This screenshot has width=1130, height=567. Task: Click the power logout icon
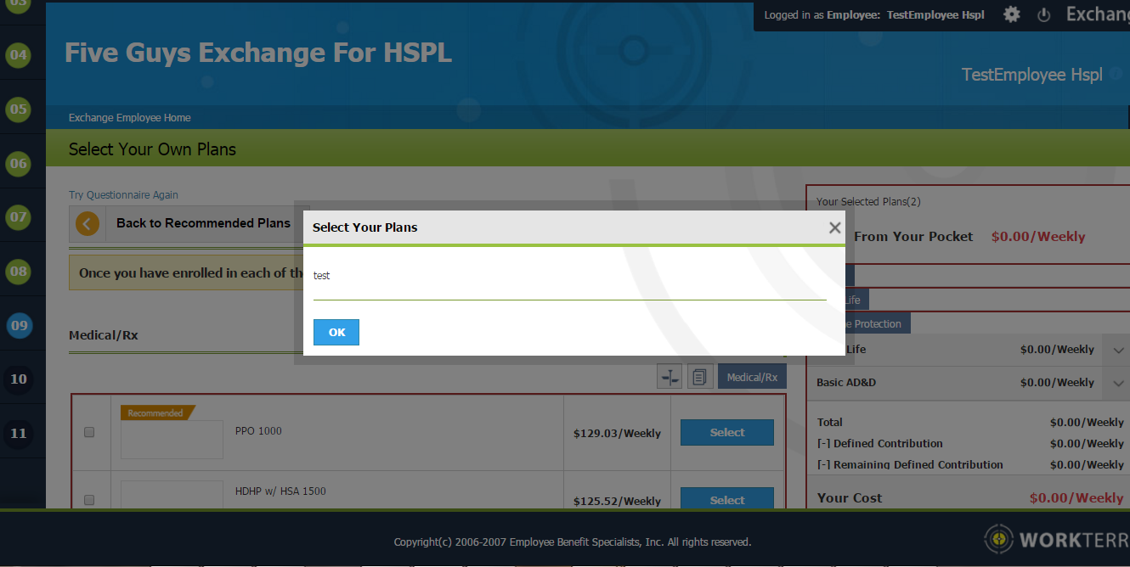click(1044, 15)
